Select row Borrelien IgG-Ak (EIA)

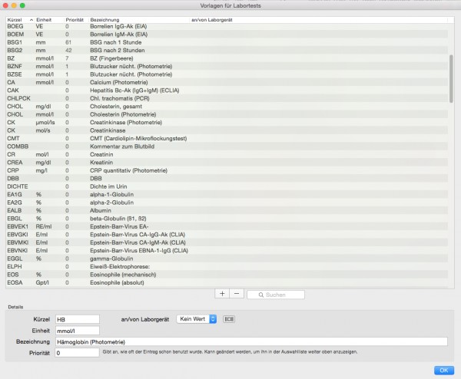[227, 26]
